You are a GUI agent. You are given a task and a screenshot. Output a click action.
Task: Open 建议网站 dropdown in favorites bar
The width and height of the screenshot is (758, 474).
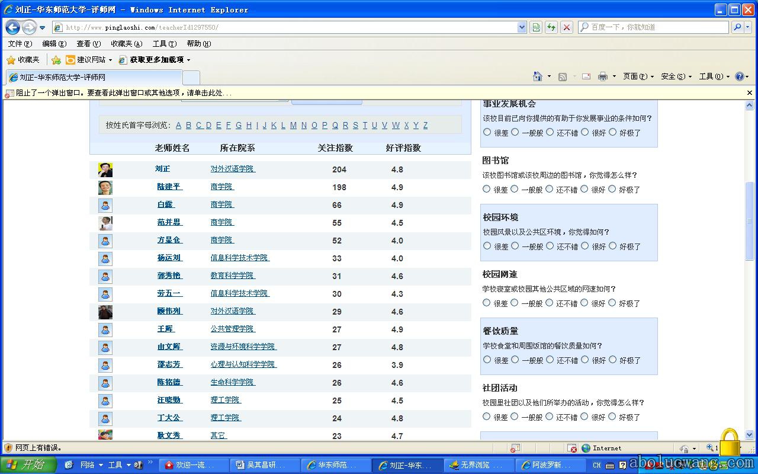click(x=110, y=60)
